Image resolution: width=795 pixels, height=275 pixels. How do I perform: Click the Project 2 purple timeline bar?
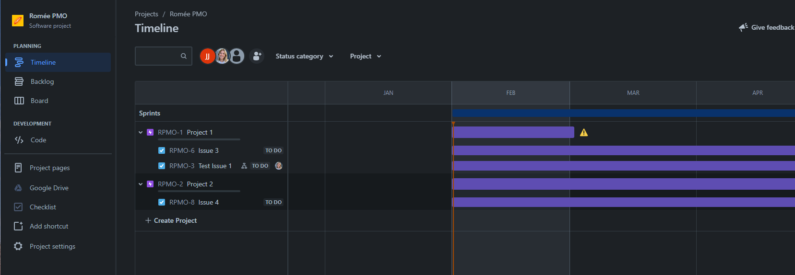623,184
